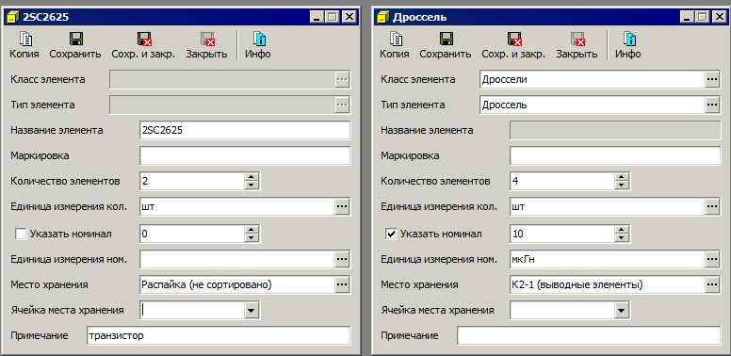Click Единица измерения ном. field showing мкГн
The height and width of the screenshot is (356, 731).
click(x=608, y=259)
